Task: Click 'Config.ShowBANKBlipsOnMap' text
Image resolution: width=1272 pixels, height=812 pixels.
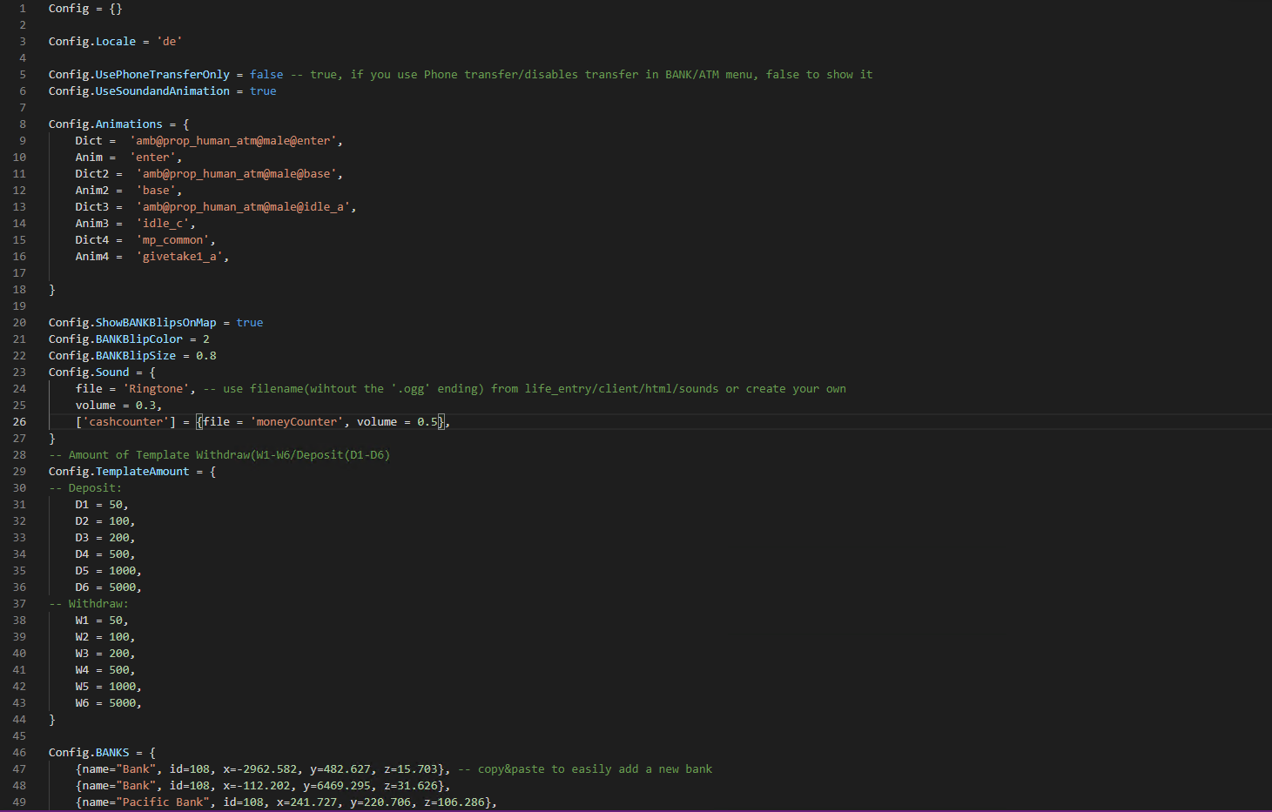Action: (x=132, y=323)
